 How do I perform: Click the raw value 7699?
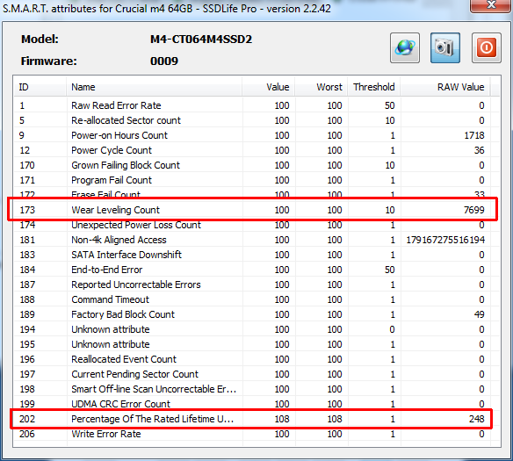tap(474, 210)
